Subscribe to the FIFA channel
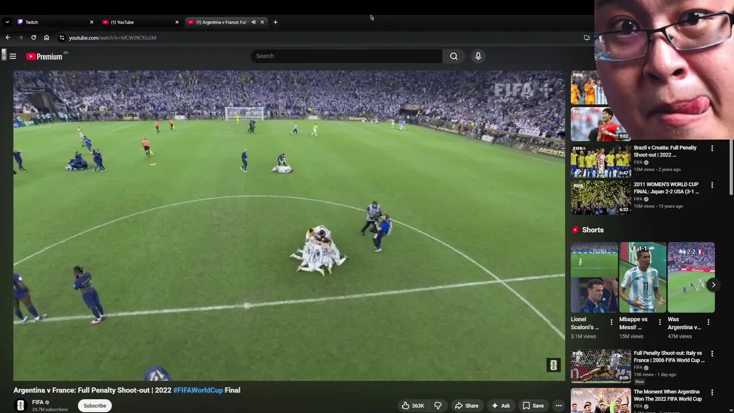Screen dimensions: 734x413 [95, 406]
